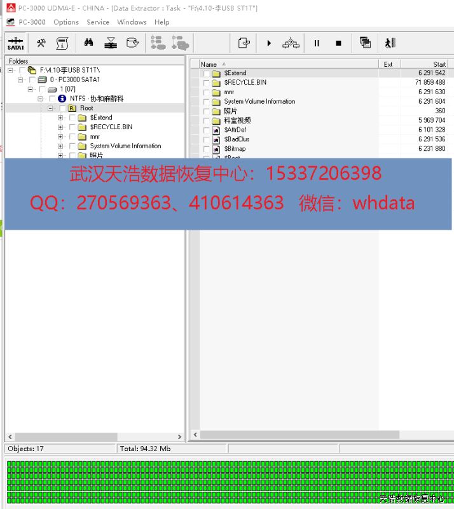
Task: Check the $AttrDef file checkbox
Action: click(206, 130)
